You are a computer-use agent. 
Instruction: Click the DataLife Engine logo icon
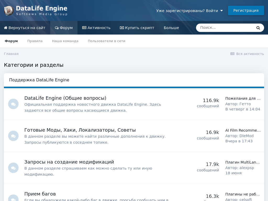(x=9, y=10)
